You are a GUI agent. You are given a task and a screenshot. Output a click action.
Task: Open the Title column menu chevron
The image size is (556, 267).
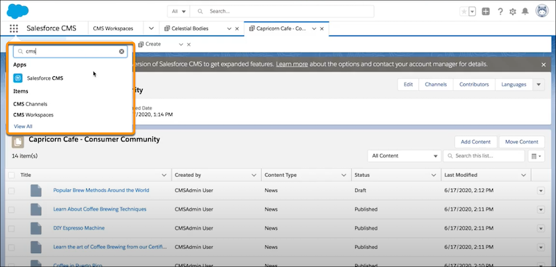164,175
